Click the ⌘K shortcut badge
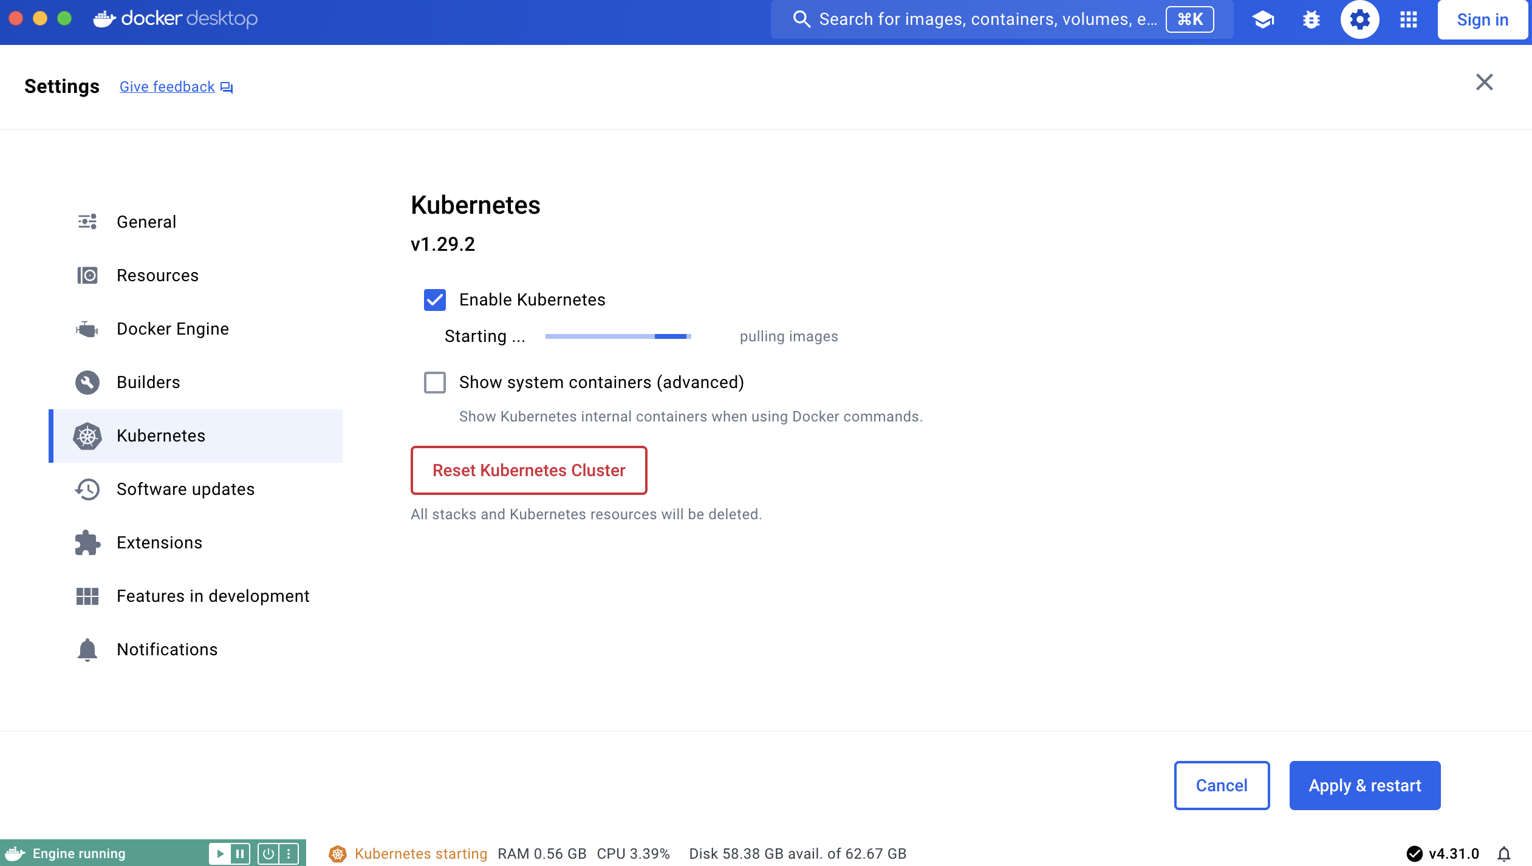 pyautogui.click(x=1189, y=19)
